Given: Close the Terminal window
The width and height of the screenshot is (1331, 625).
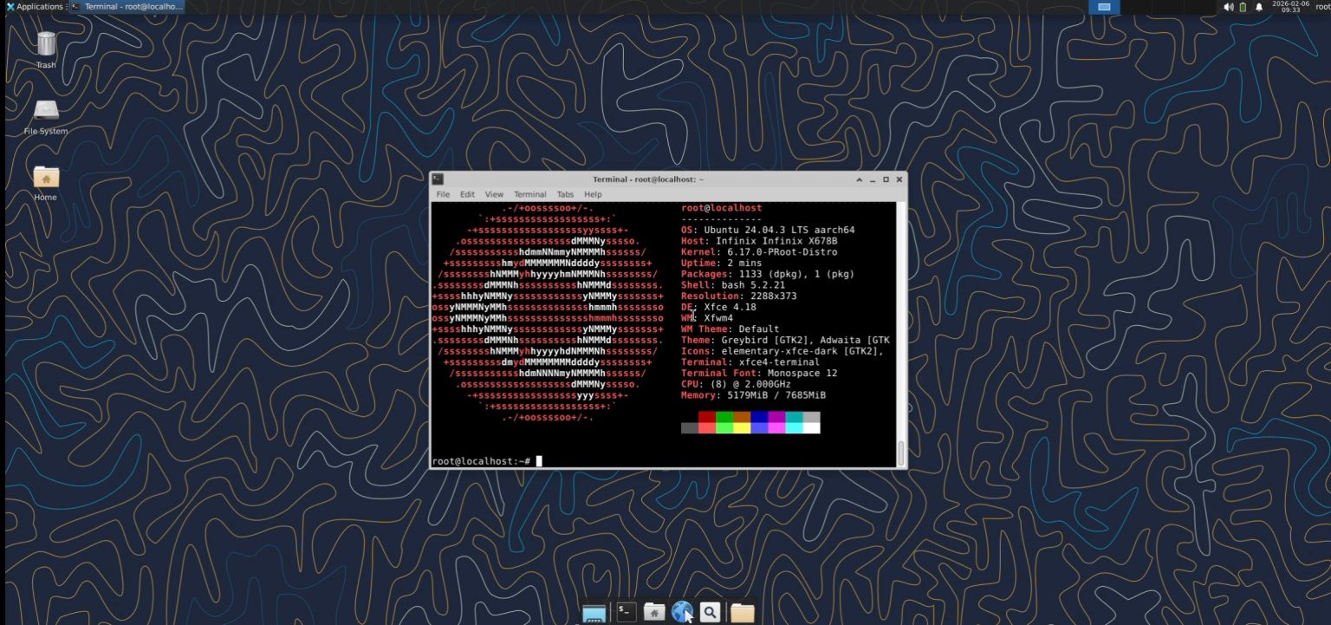Looking at the screenshot, I should point(899,179).
